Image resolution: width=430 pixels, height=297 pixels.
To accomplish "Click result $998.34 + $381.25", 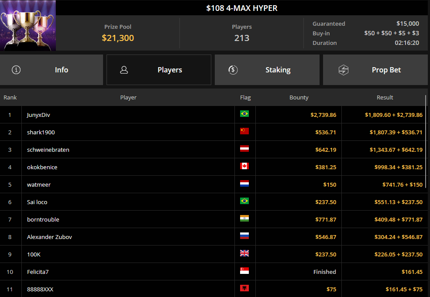I will coord(399,167).
